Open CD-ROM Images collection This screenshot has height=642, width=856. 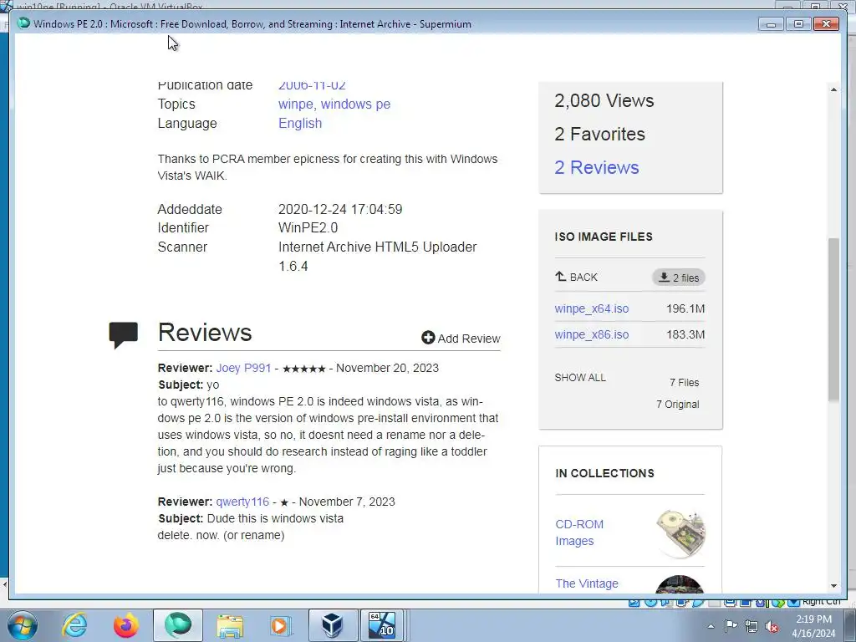tap(579, 532)
